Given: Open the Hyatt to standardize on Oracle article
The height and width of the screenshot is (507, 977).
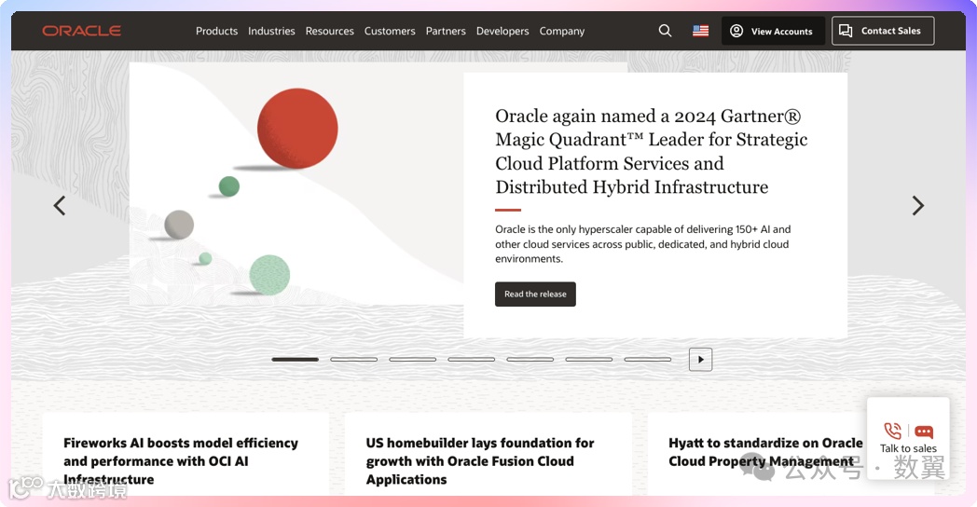Looking at the screenshot, I should click(765, 452).
